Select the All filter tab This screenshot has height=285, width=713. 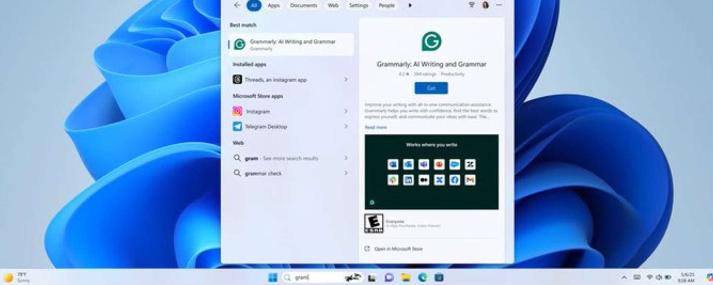(254, 5)
